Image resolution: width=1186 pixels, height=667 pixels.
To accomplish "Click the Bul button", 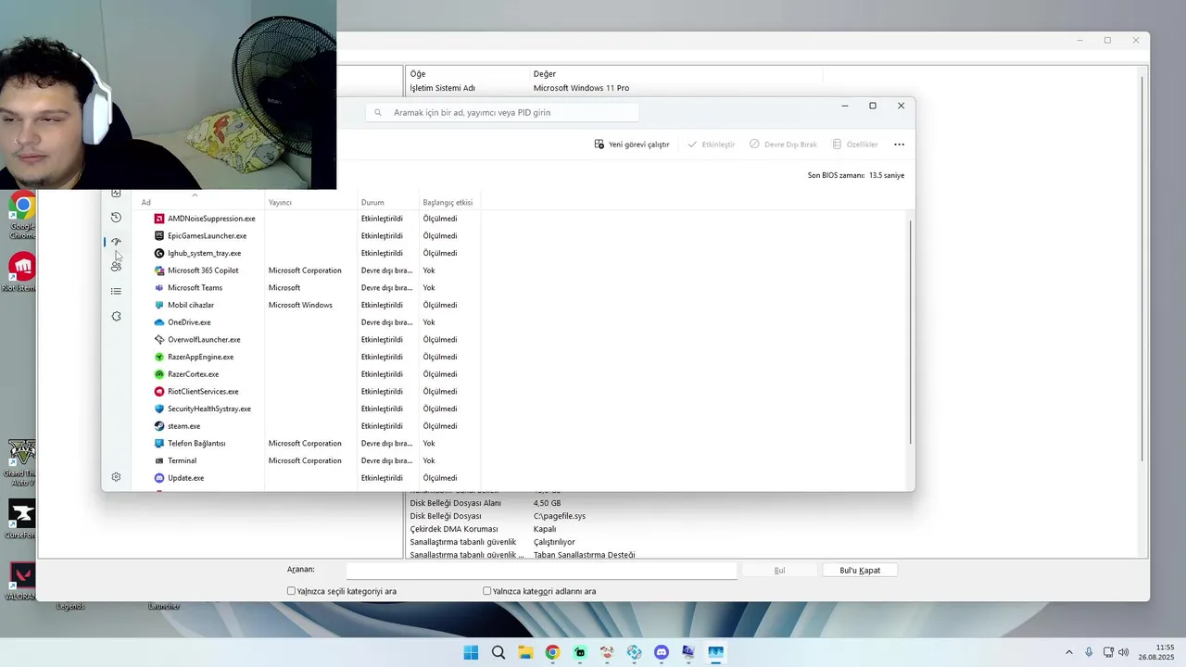I will coord(779,571).
